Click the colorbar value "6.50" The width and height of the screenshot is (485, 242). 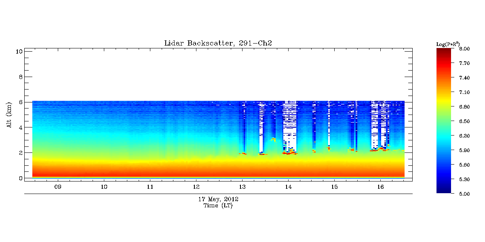point(464,121)
